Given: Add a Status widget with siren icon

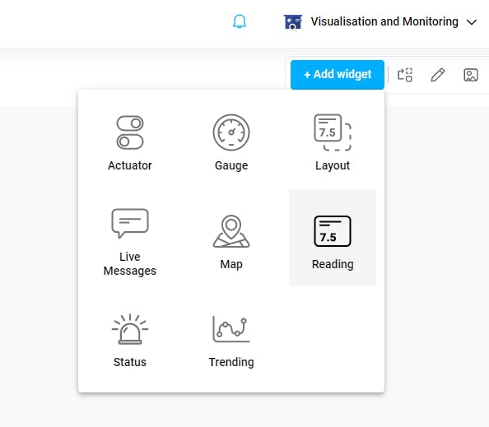Looking at the screenshot, I should tap(130, 329).
